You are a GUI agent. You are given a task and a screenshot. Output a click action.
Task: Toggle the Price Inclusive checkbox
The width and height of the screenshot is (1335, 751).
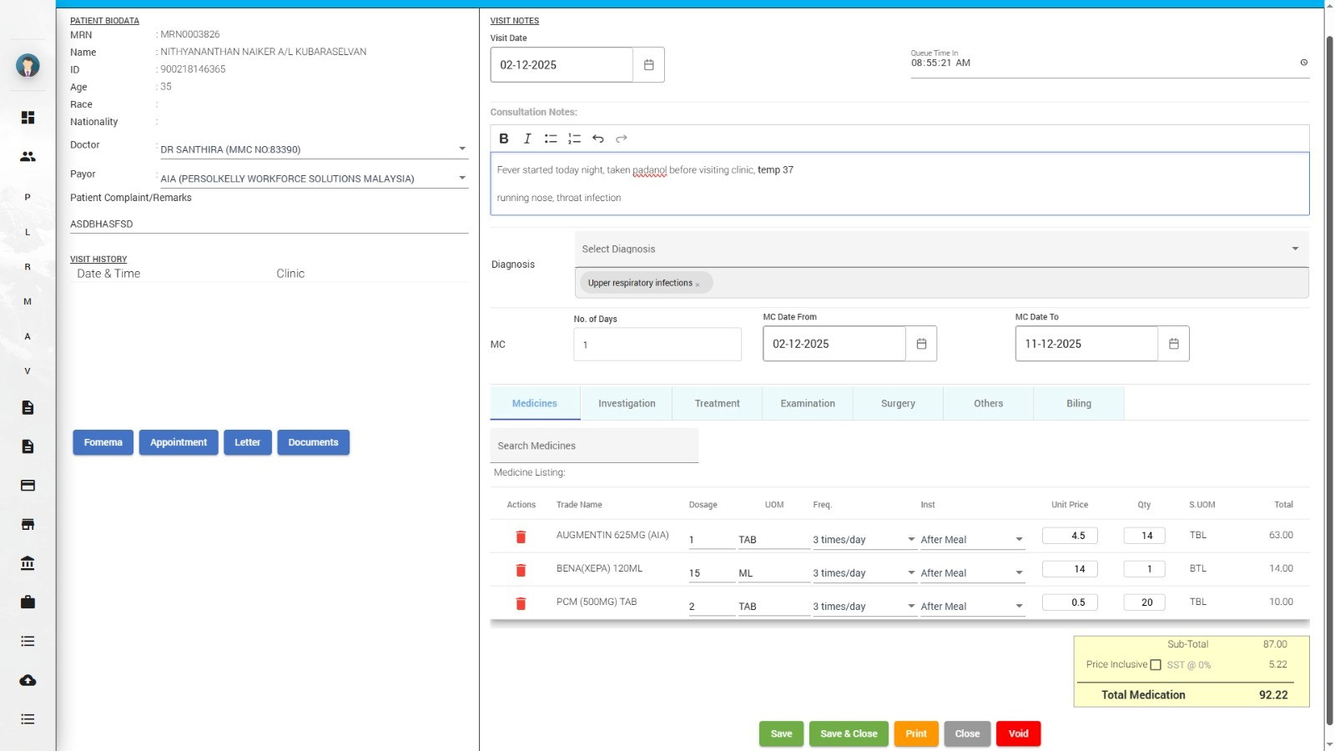coord(1156,665)
